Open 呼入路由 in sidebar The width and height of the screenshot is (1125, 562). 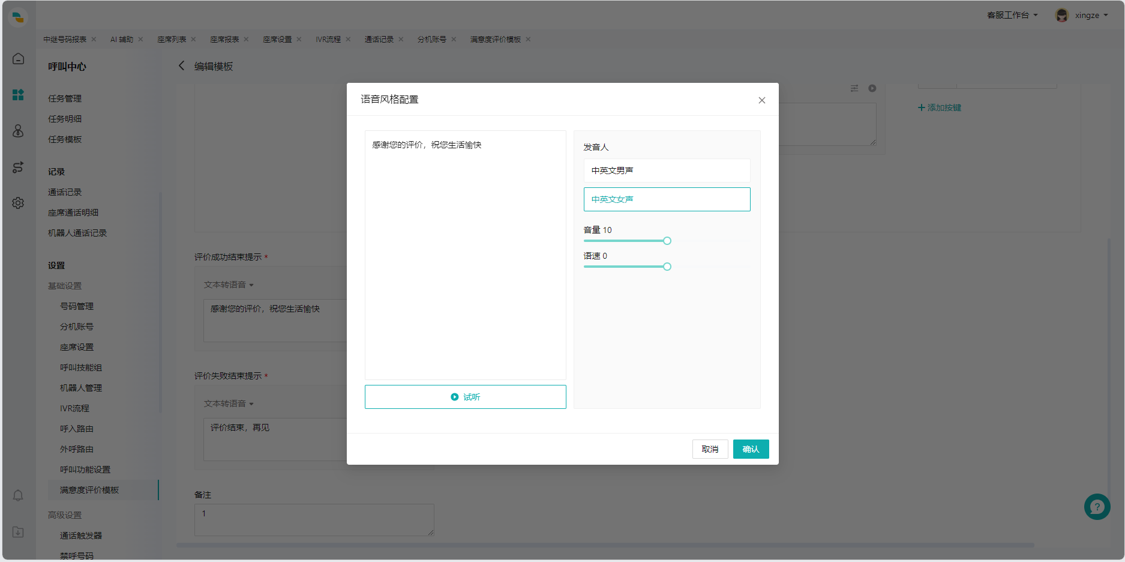77,429
